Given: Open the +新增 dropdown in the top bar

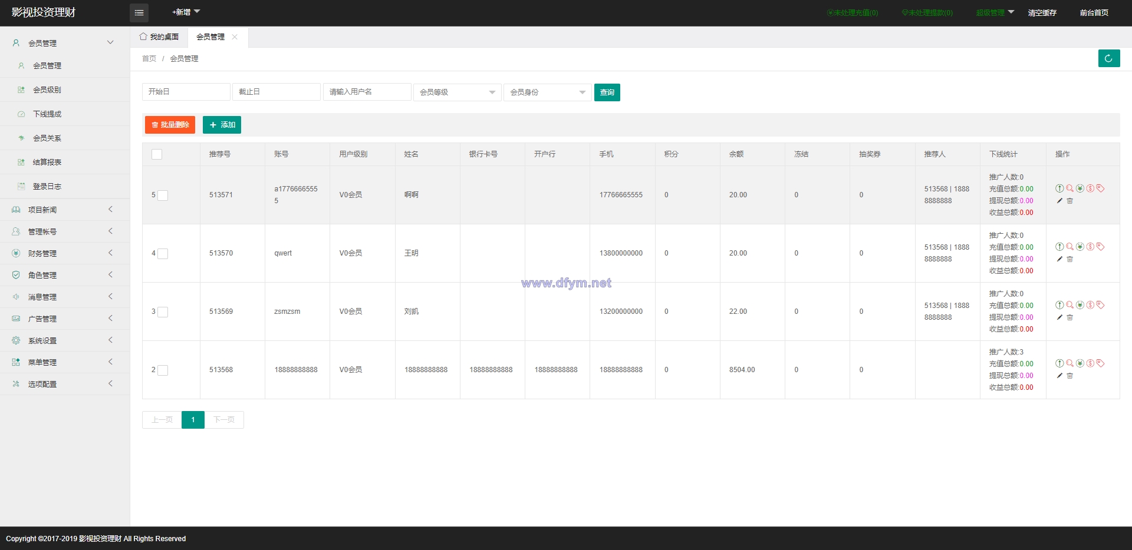Looking at the screenshot, I should pos(186,12).
